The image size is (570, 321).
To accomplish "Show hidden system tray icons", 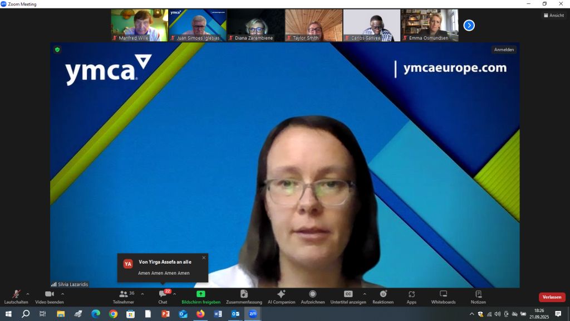I will click(471, 314).
